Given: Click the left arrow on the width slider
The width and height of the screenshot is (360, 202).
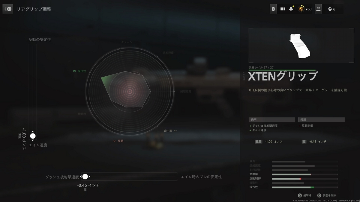Looking at the screenshot, I should (81, 177).
